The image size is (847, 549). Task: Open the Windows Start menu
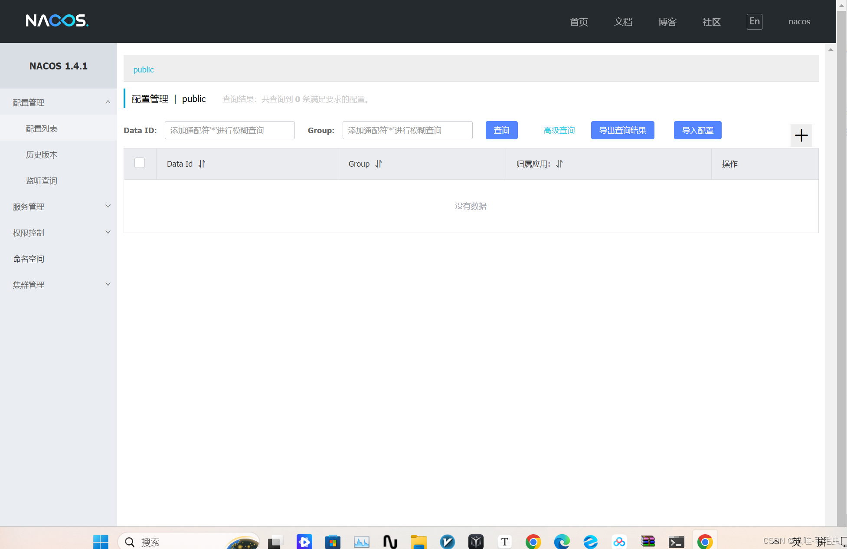click(x=101, y=542)
